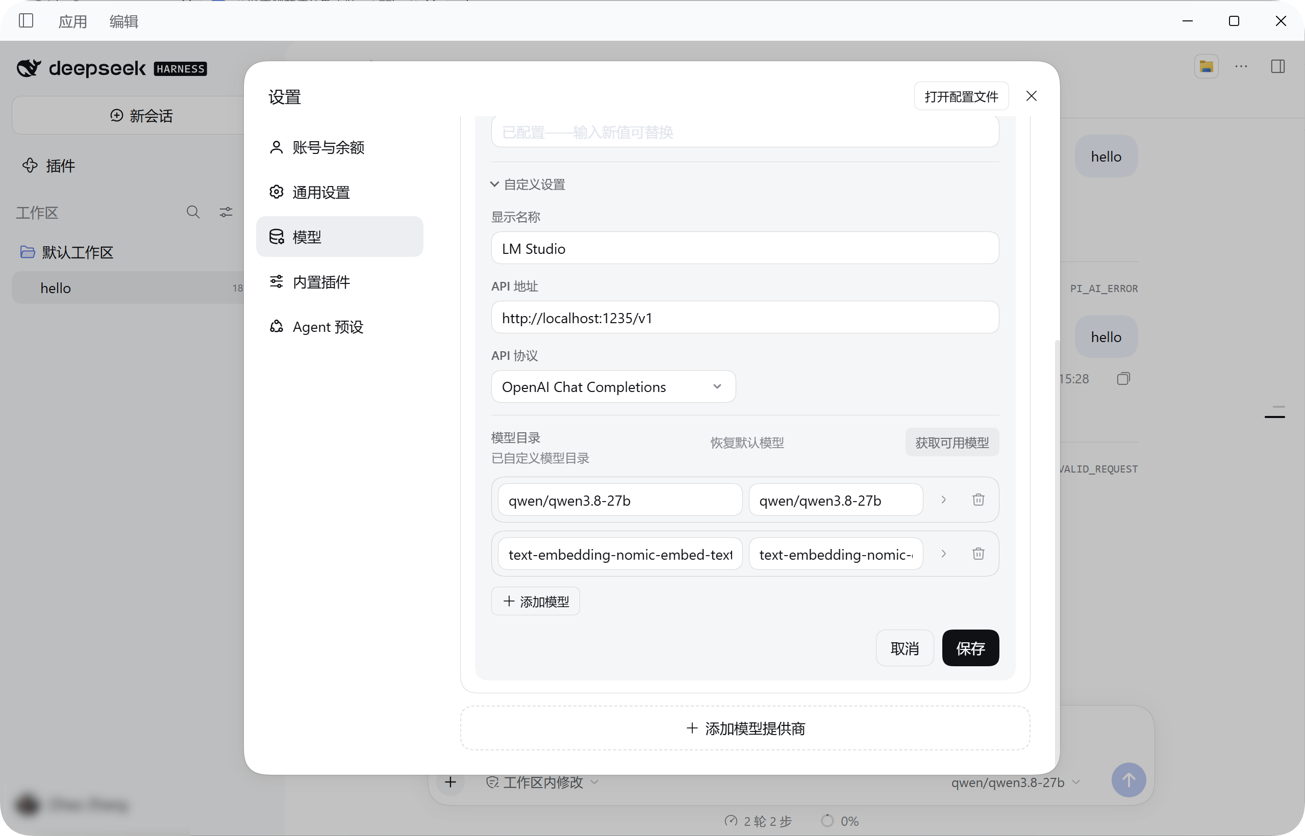The height and width of the screenshot is (836, 1305).
Task: Edit the display name field of the qwen/qwen3.8-27b row
Action: (x=835, y=500)
